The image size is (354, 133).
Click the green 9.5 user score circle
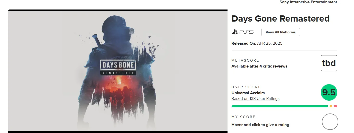[329, 92]
